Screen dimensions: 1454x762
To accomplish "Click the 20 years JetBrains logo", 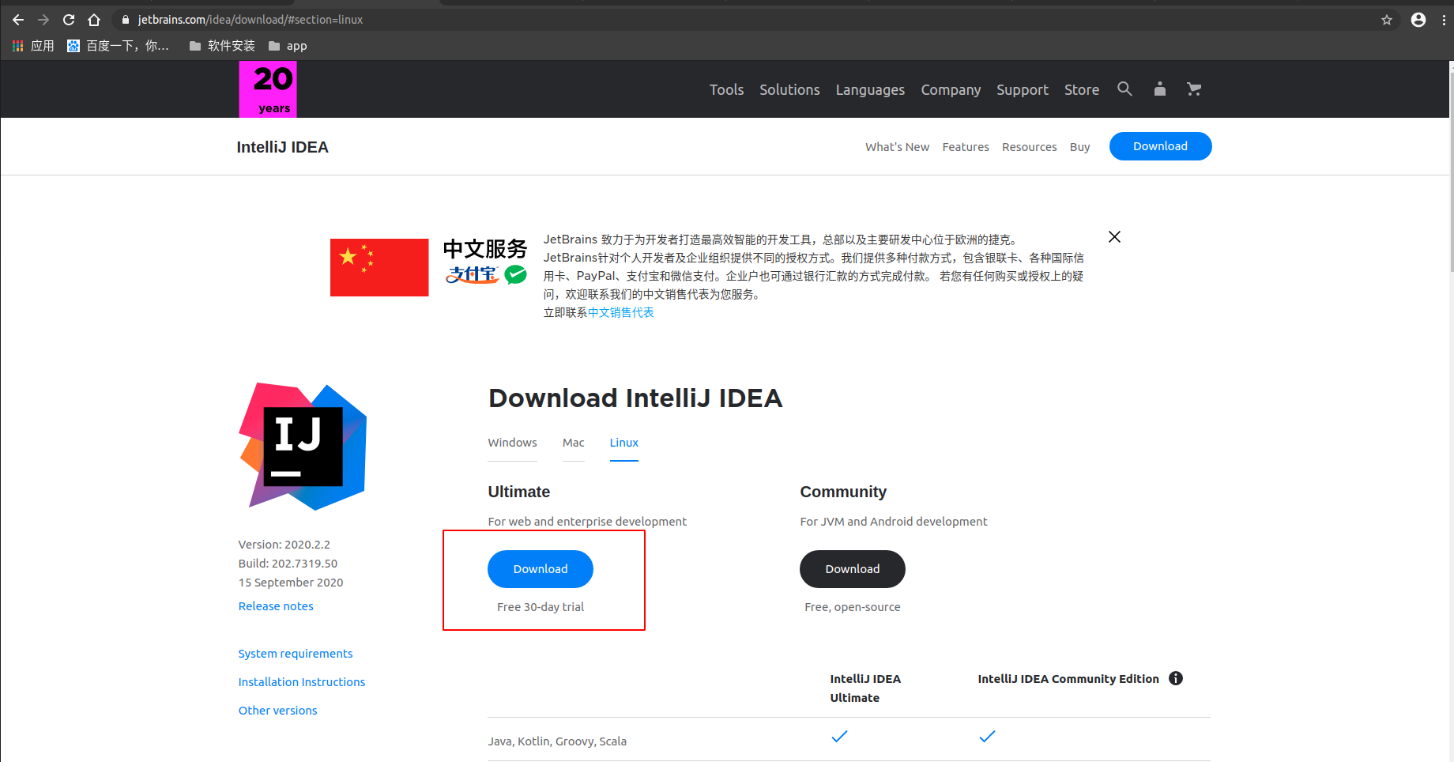I will (x=267, y=89).
